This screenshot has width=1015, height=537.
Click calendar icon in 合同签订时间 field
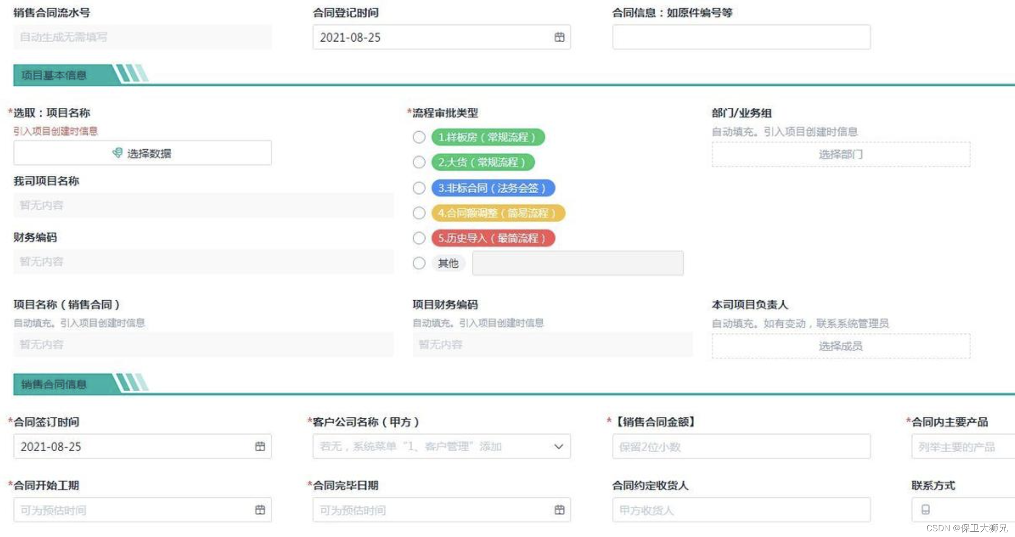click(x=260, y=446)
